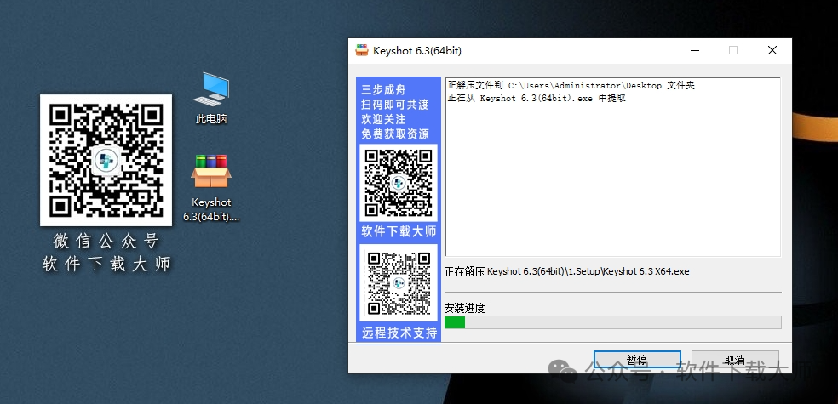Select the 此电脑 desktop icon
The image size is (838, 404).
(211, 98)
